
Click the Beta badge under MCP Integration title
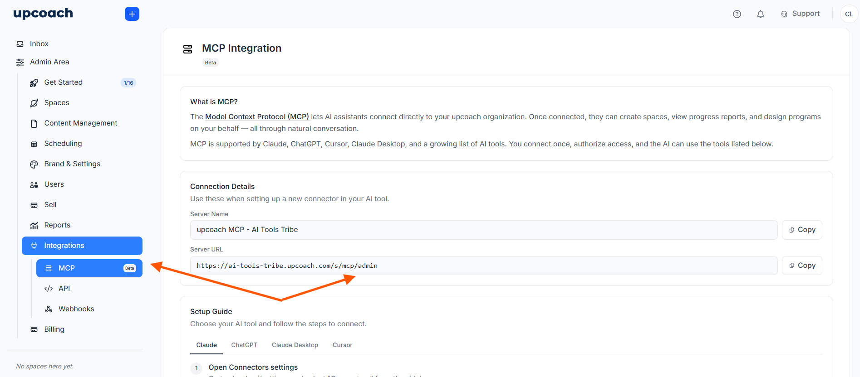click(211, 63)
